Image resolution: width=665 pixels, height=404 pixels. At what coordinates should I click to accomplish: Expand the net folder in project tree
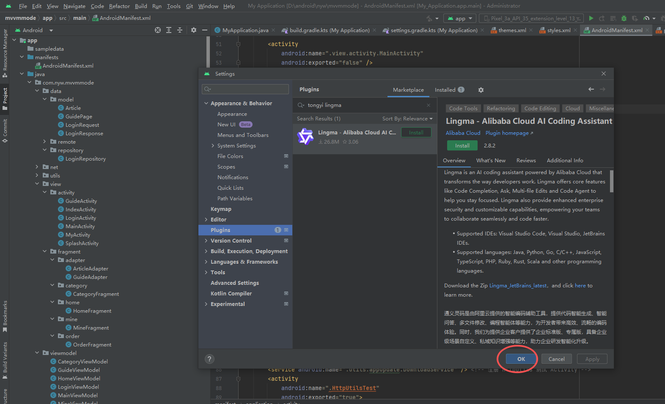click(37, 167)
